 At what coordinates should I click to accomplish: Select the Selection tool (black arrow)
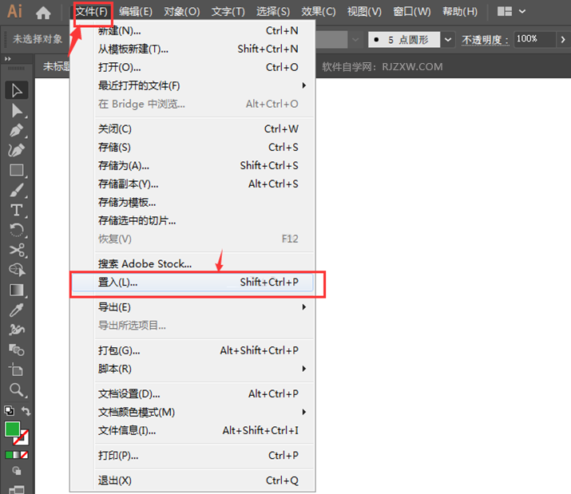pos(17,90)
